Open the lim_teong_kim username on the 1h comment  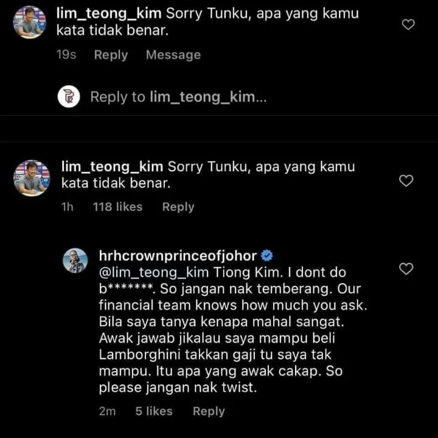(x=113, y=167)
